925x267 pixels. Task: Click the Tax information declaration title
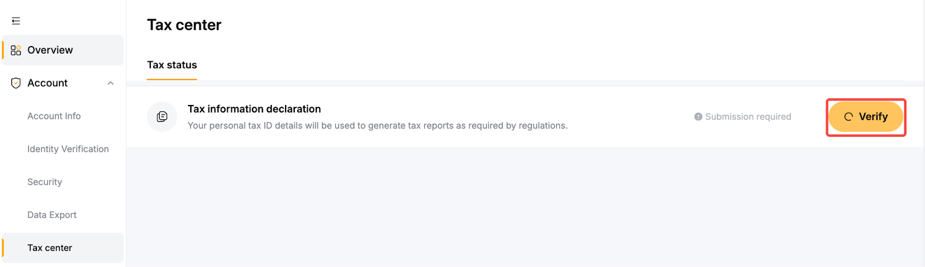254,109
